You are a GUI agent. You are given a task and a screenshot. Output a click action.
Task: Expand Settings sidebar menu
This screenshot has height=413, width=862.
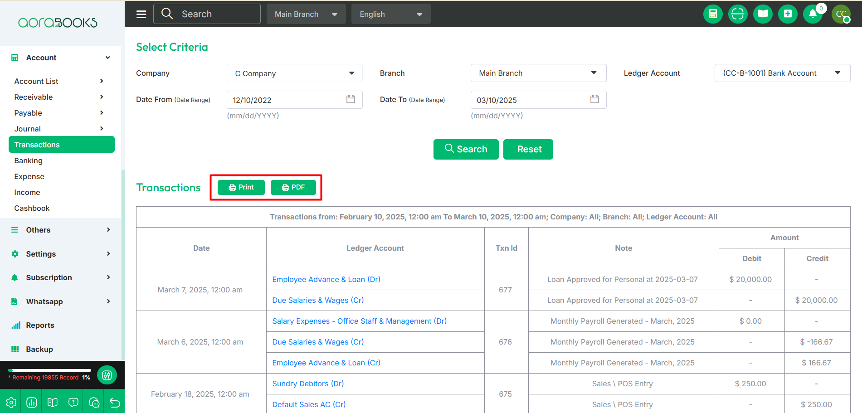61,254
